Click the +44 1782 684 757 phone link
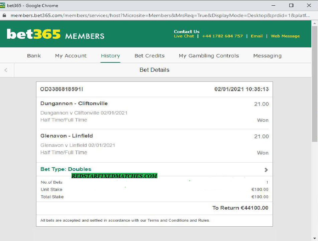Viewport: 318px width, 241px height. (222, 36)
